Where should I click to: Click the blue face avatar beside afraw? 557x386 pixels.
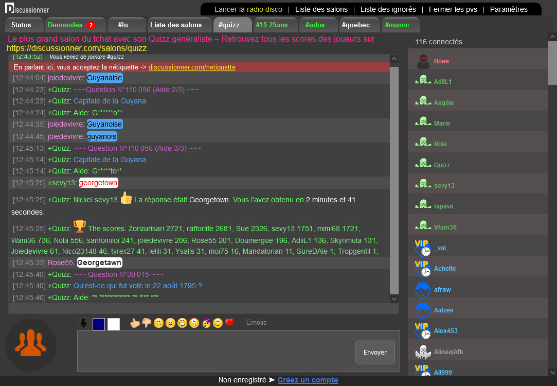pos(423,290)
